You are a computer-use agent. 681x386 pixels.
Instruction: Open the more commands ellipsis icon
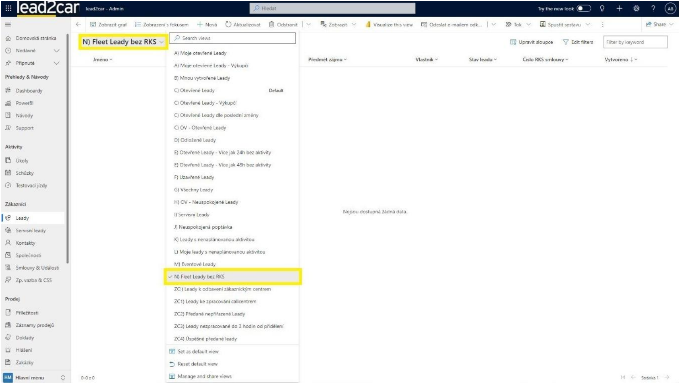pos(602,25)
